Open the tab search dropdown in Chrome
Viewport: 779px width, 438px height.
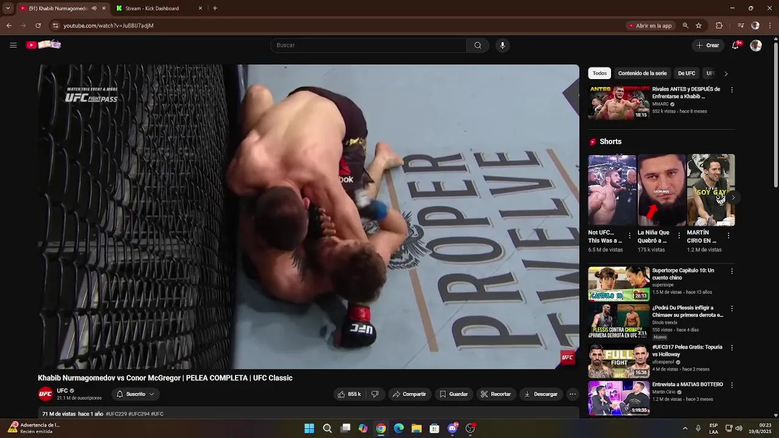tap(7, 9)
